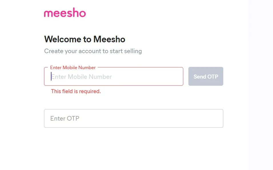Viewport: 273px width, 170px height.
Task: Click the word 'Meesho' in the heading
Action: [109, 39]
